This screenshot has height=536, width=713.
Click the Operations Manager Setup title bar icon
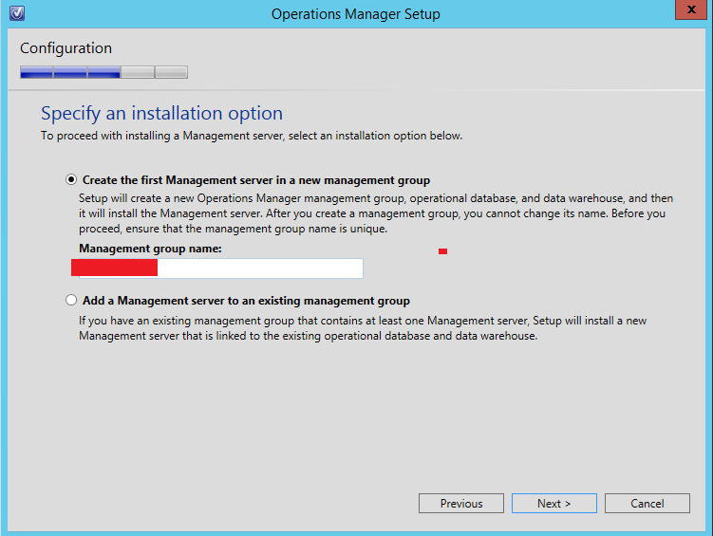17,13
